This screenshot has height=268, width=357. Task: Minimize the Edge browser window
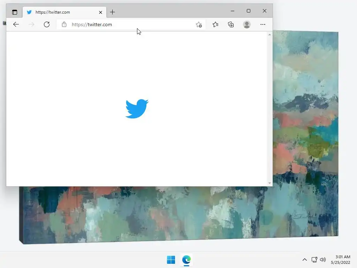point(233,11)
